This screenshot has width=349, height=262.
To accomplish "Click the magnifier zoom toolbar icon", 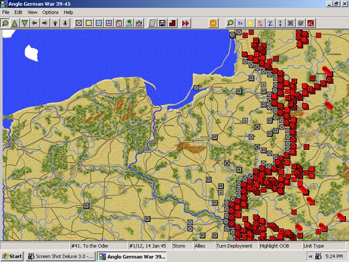I will [x=5, y=23].
